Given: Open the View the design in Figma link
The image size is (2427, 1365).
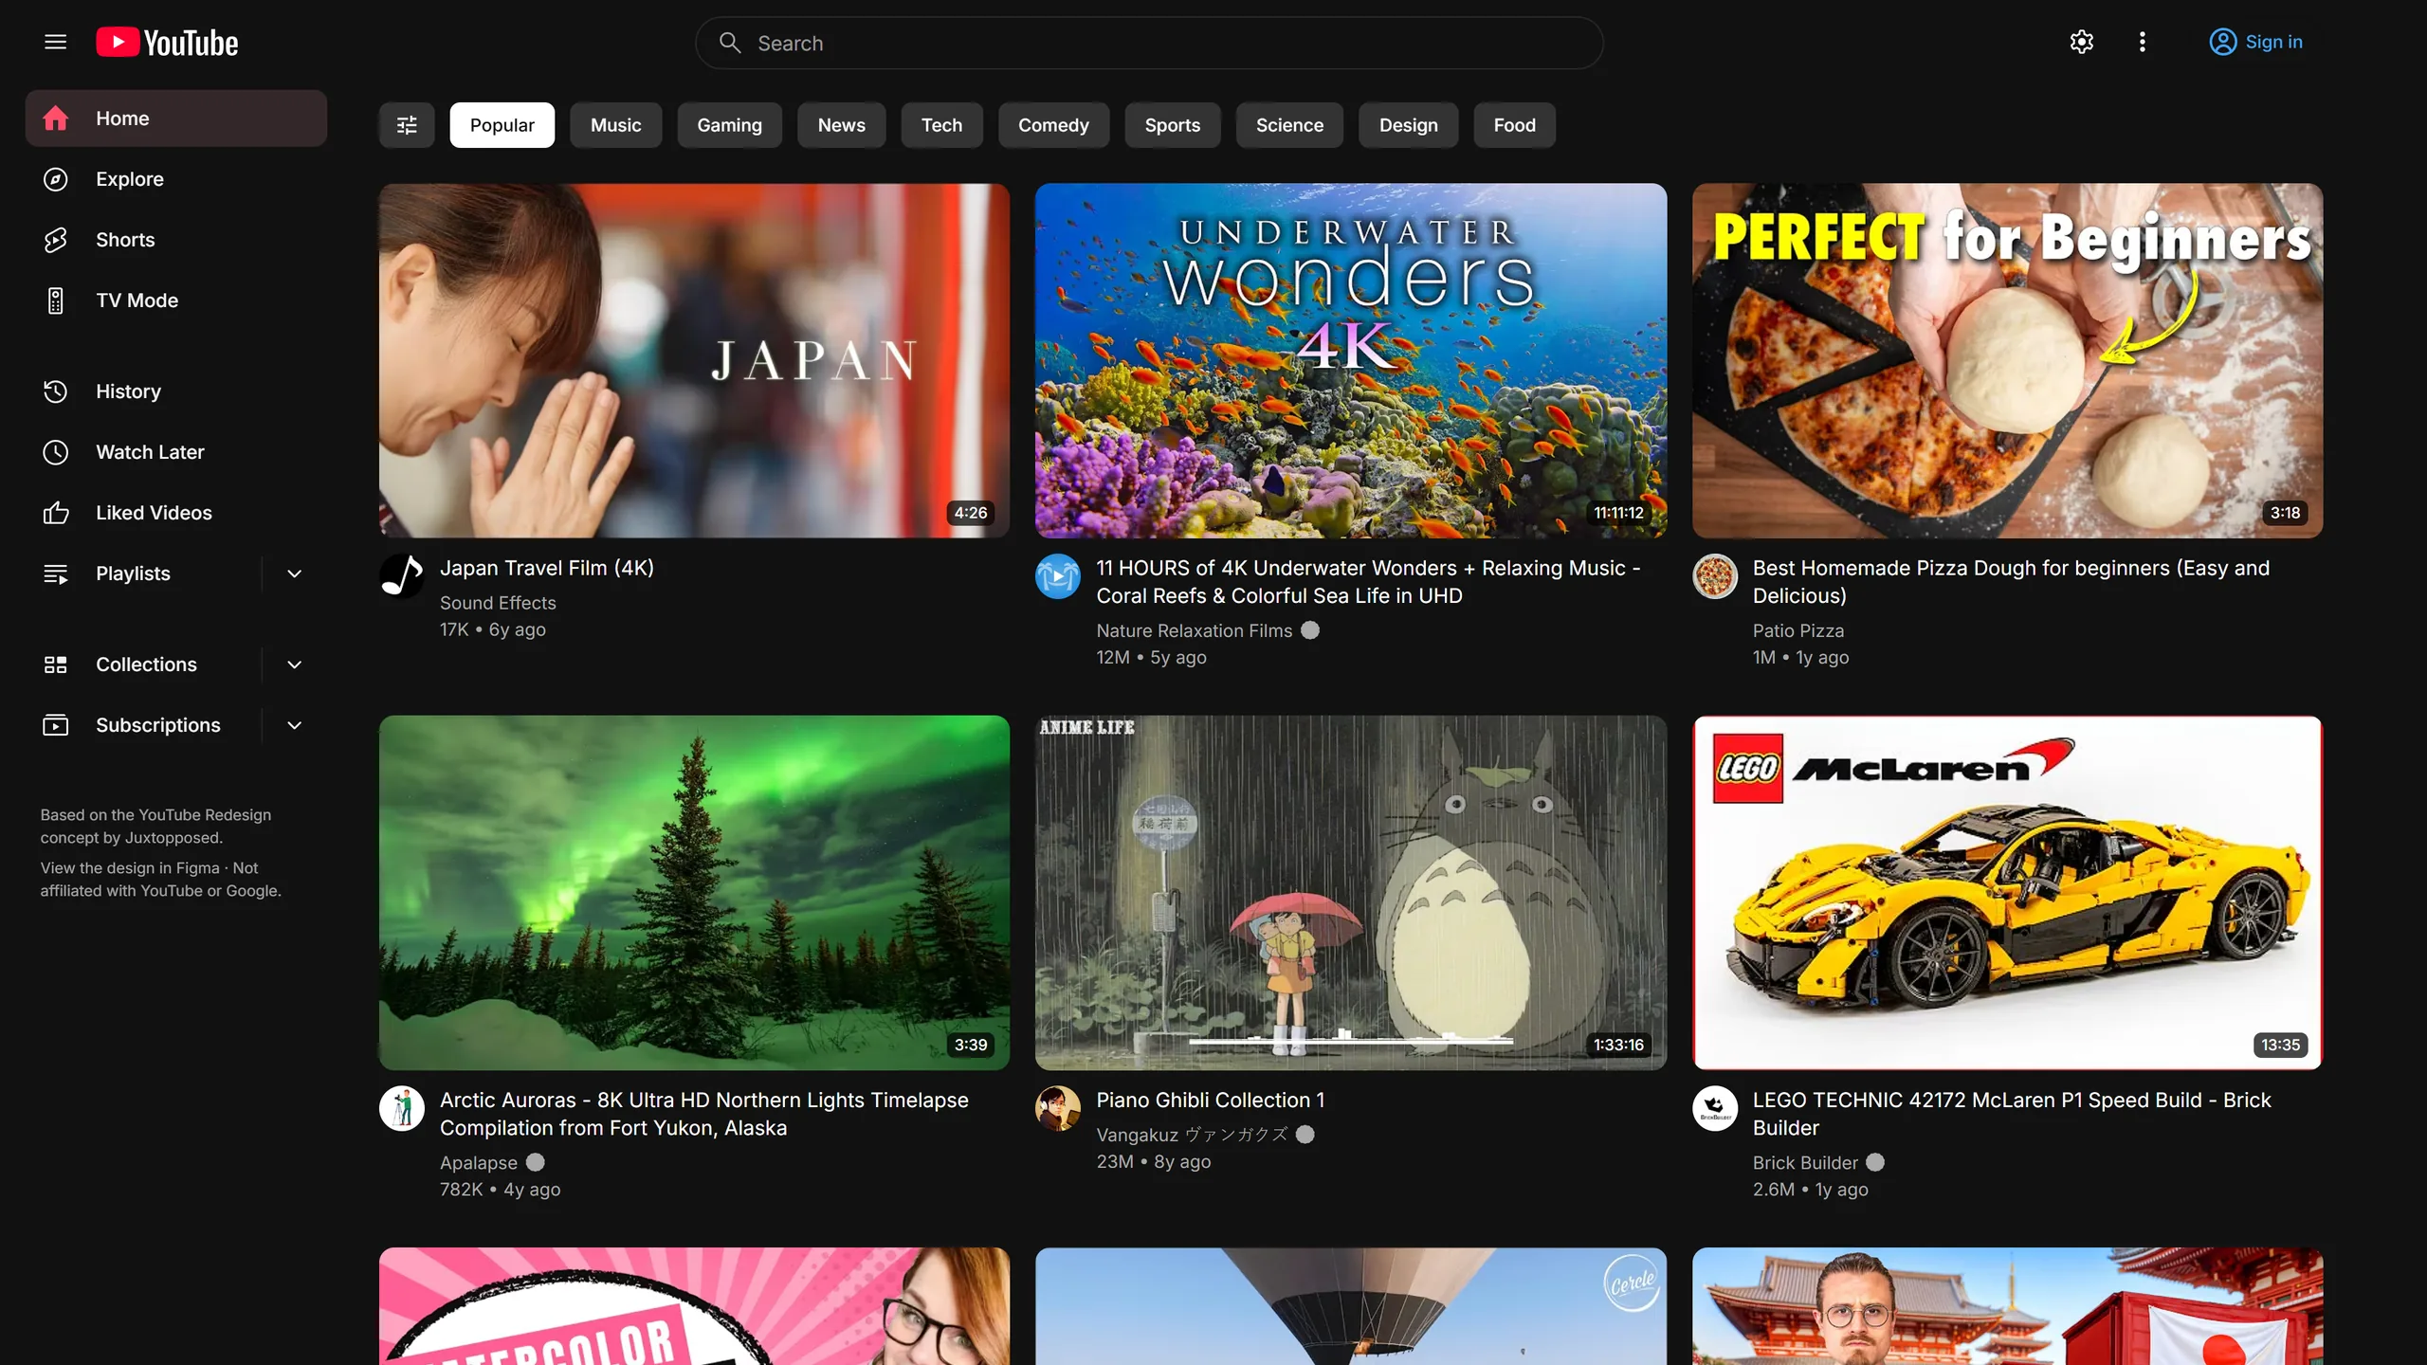Looking at the screenshot, I should 130,868.
